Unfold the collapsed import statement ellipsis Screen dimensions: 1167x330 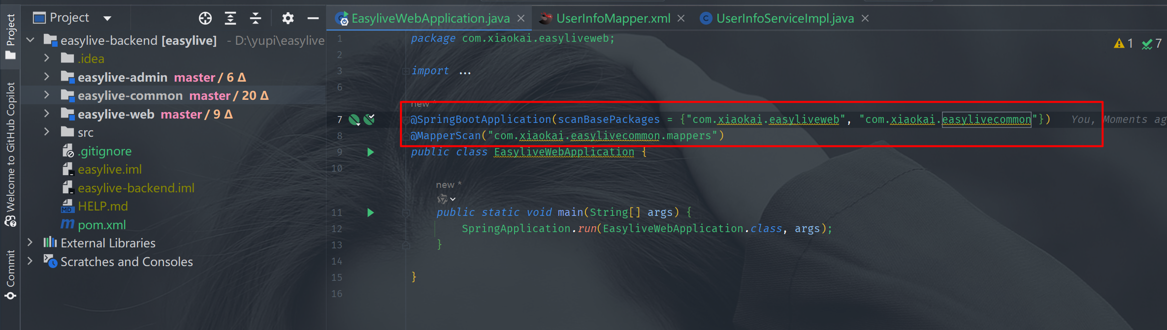[x=465, y=71]
